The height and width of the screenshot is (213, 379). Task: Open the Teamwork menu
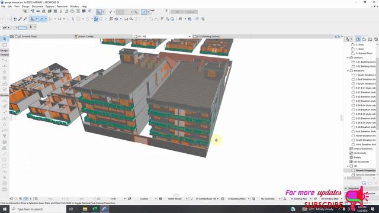point(62,7)
